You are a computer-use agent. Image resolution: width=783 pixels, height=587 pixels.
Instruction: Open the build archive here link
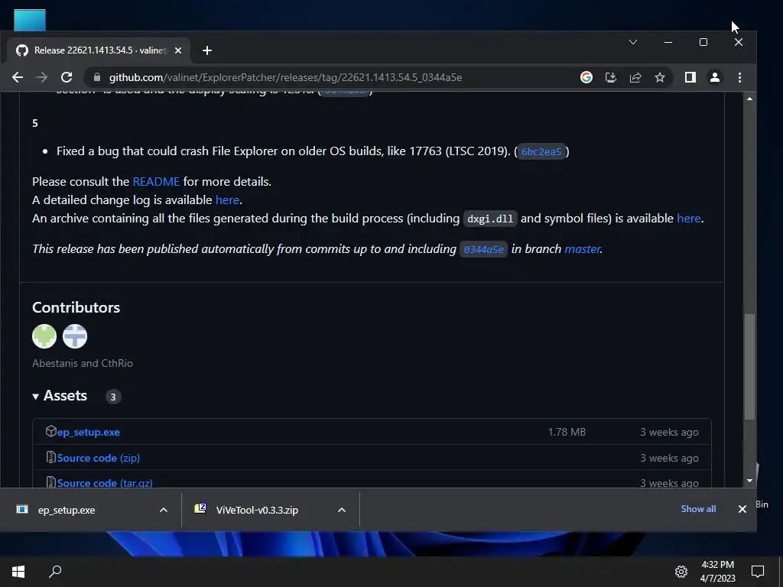689,219
